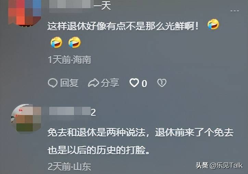Open second commenter's username ending 2
This screenshot has width=248, height=174.
click(72, 112)
